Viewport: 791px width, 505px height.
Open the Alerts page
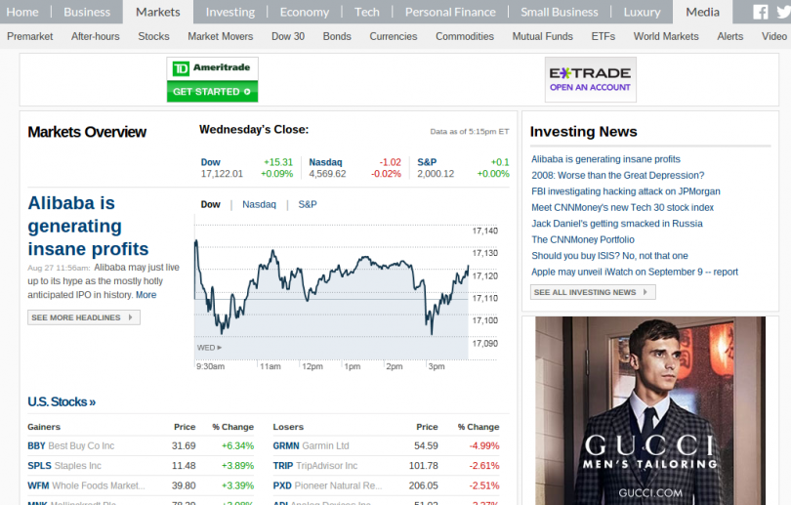[x=729, y=36]
